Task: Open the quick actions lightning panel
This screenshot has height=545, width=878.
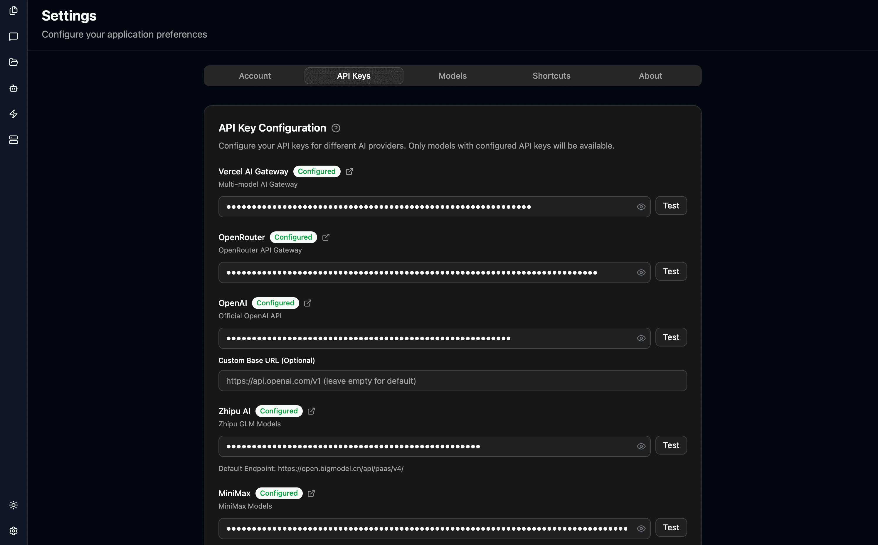Action: tap(13, 114)
